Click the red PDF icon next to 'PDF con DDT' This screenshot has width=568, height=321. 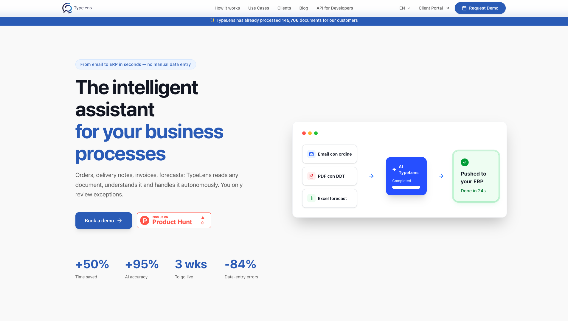(311, 176)
